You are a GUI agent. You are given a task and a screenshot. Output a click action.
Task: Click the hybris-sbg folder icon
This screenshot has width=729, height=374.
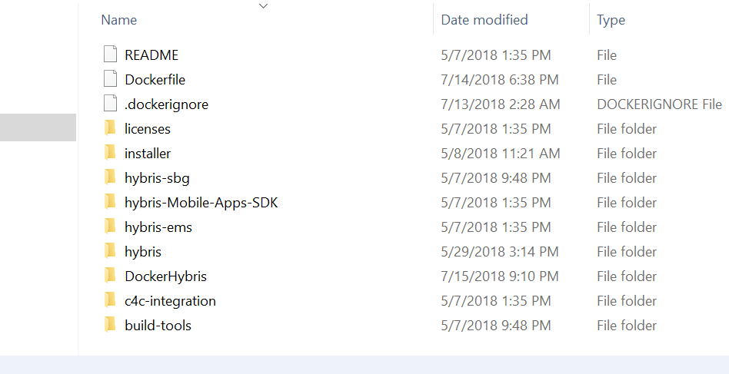point(110,178)
